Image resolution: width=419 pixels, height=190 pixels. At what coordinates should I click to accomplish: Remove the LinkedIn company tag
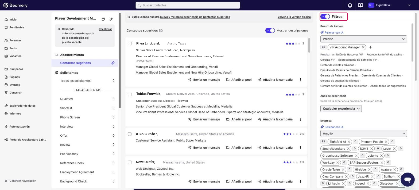coord(343,183)
